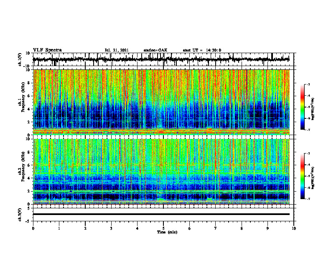Click time axis tick label "10"
Screen dimensions: 331x256
(x=294, y=228)
